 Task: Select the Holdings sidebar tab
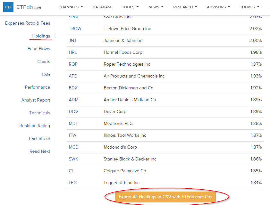pyautogui.click(x=41, y=36)
